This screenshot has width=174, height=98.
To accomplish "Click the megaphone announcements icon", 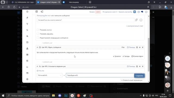I will click(x=42, y=11).
